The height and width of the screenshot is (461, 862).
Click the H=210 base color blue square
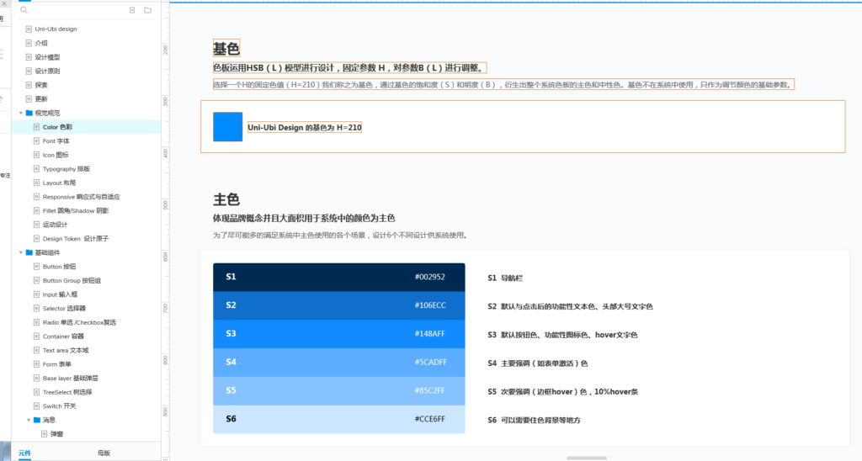[227, 127]
